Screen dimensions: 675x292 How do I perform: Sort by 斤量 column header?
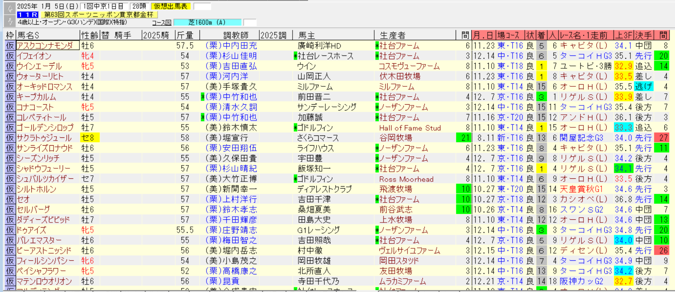[185, 35]
